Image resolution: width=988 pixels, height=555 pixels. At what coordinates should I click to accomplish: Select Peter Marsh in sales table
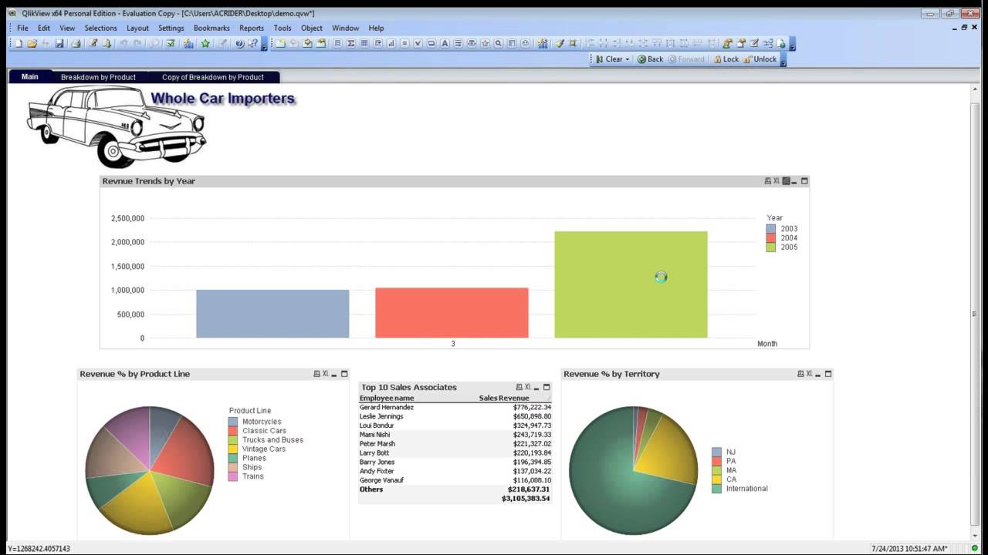pos(455,444)
